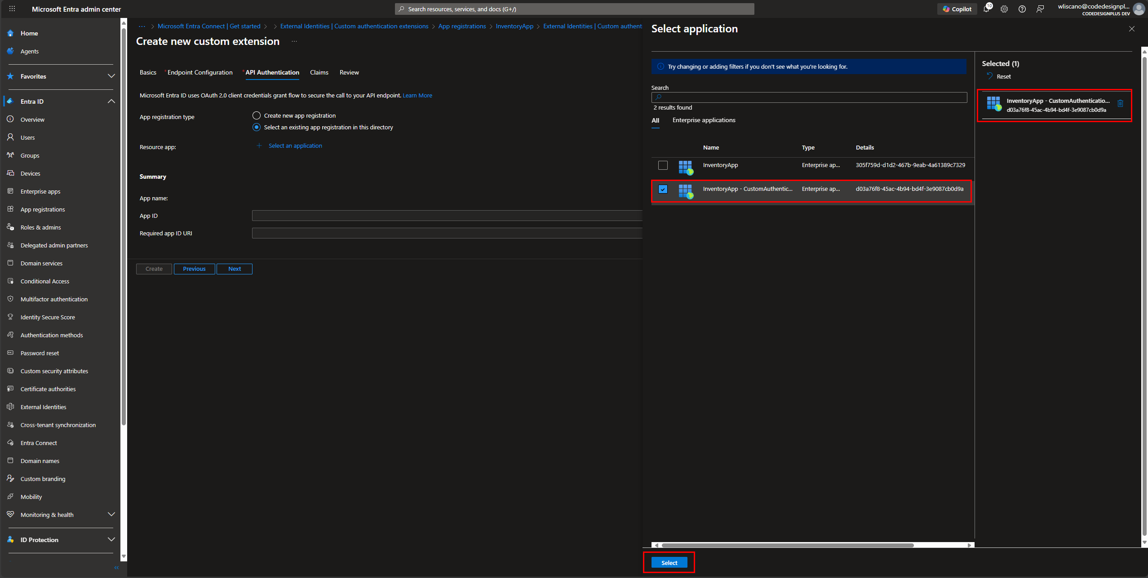Open the app launcher waffle icon
Image resolution: width=1148 pixels, height=578 pixels.
(12, 9)
